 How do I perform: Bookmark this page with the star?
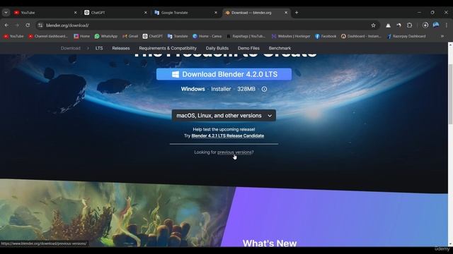(373, 25)
